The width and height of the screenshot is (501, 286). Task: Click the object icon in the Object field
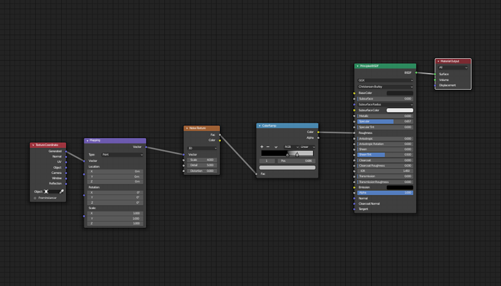click(46, 191)
